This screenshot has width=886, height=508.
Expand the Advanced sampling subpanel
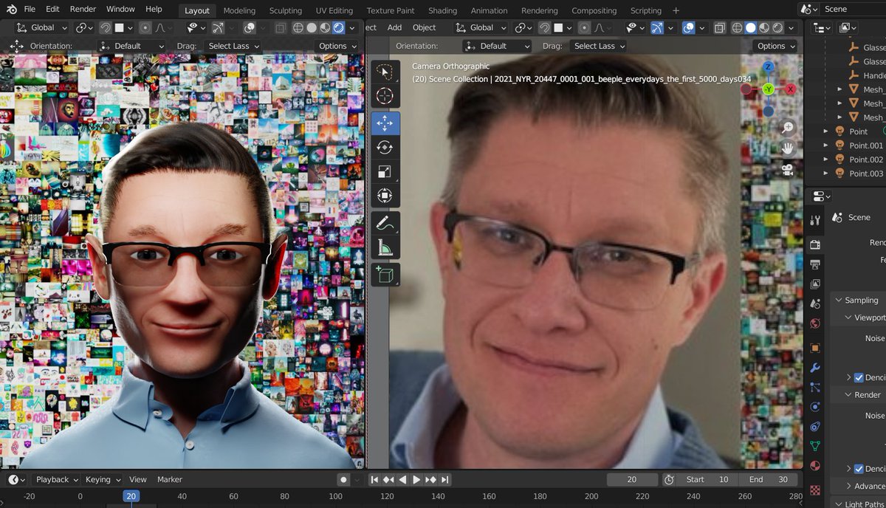click(x=865, y=486)
